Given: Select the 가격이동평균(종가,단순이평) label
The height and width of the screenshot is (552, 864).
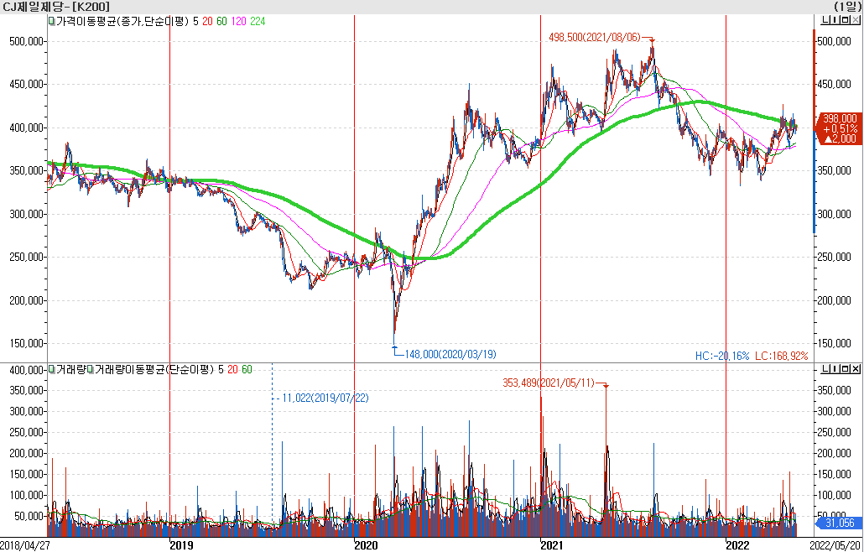Looking at the screenshot, I should 122,22.
